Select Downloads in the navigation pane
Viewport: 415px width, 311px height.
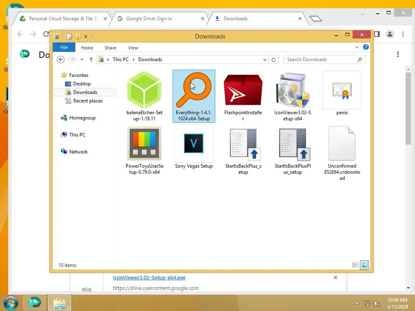click(x=85, y=92)
